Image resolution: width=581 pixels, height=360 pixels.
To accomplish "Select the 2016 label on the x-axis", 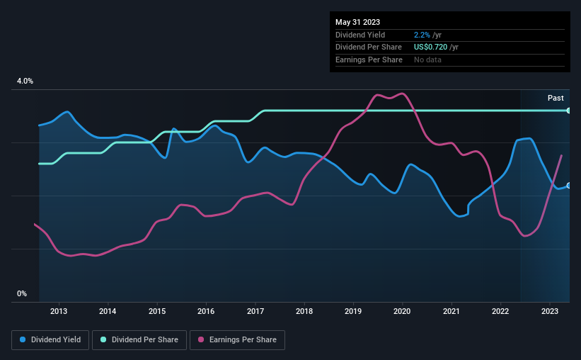I will coord(206,311).
